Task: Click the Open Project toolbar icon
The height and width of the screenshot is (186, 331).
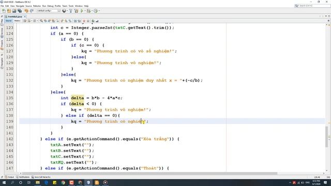Action: pos(14,11)
